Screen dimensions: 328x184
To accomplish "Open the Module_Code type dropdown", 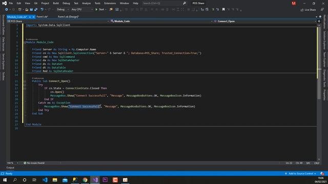I will (x=161, y=21).
